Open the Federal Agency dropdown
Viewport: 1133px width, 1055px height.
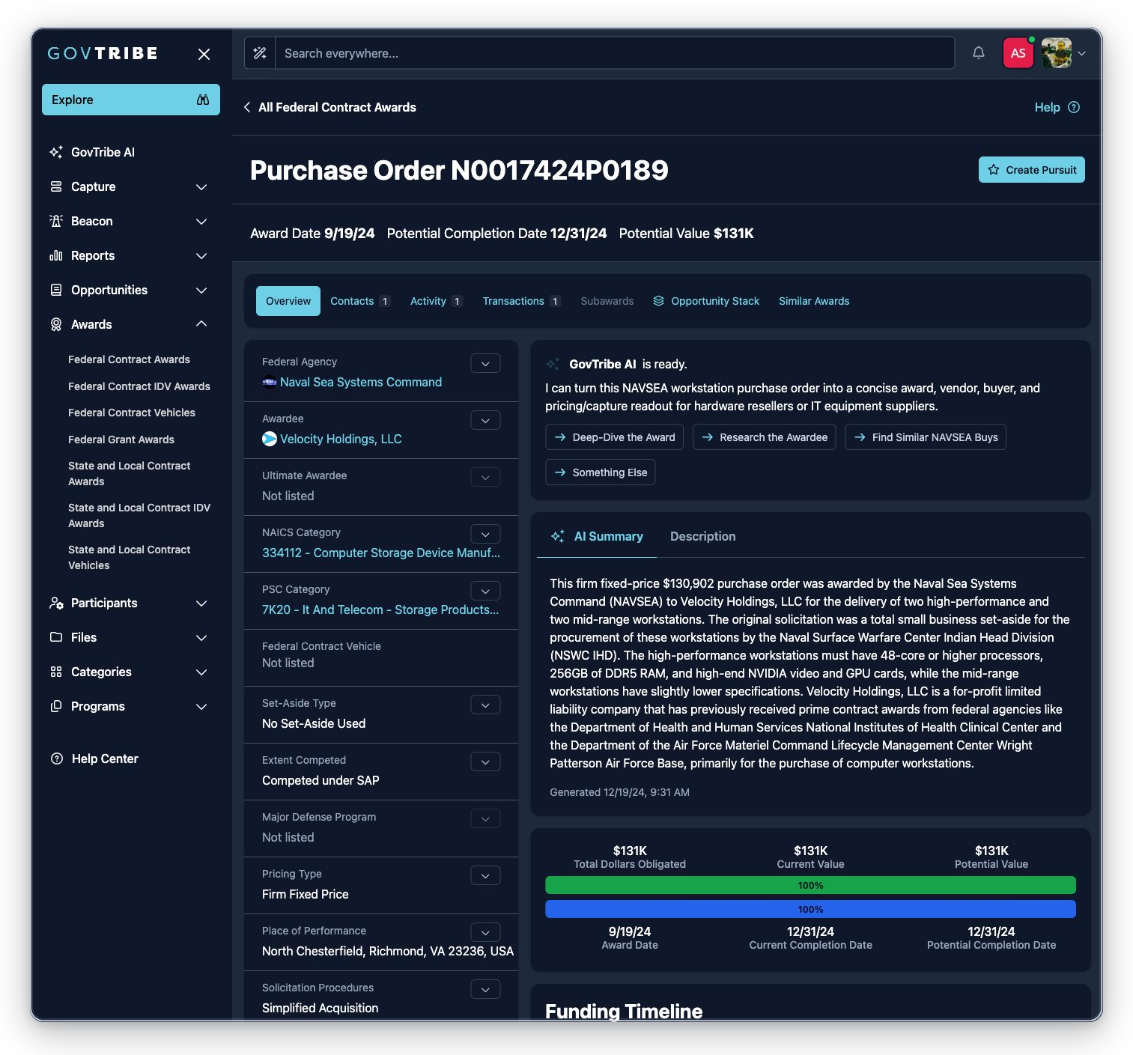pyautogui.click(x=485, y=363)
